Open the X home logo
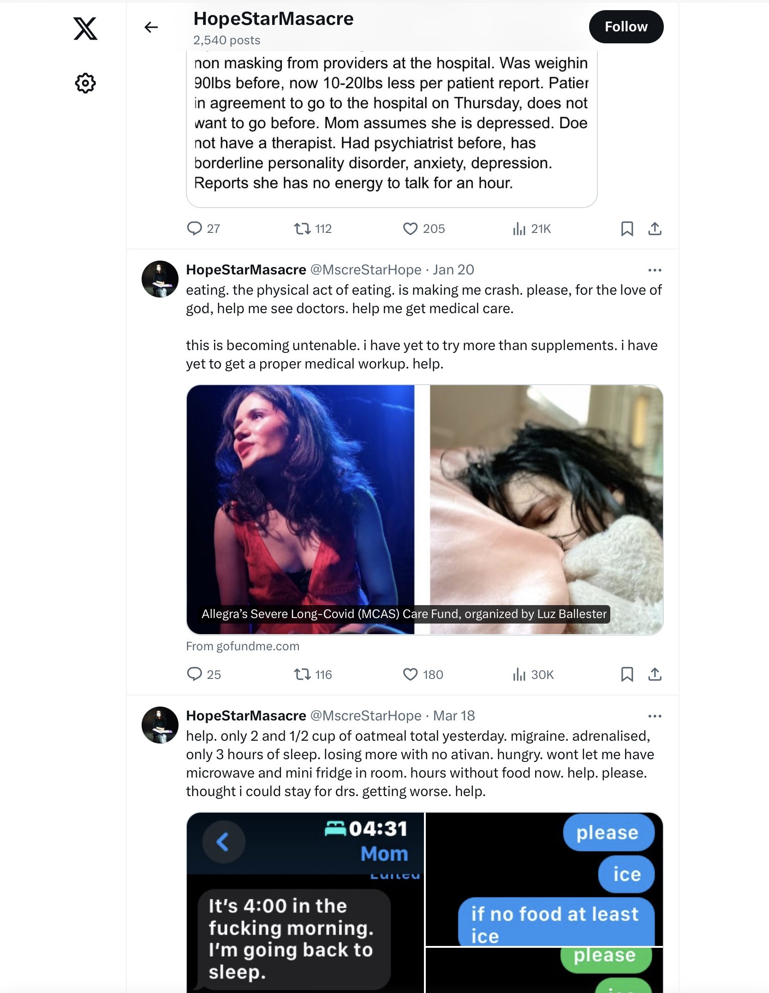Viewport: 769px width, 993px height. pos(85,28)
